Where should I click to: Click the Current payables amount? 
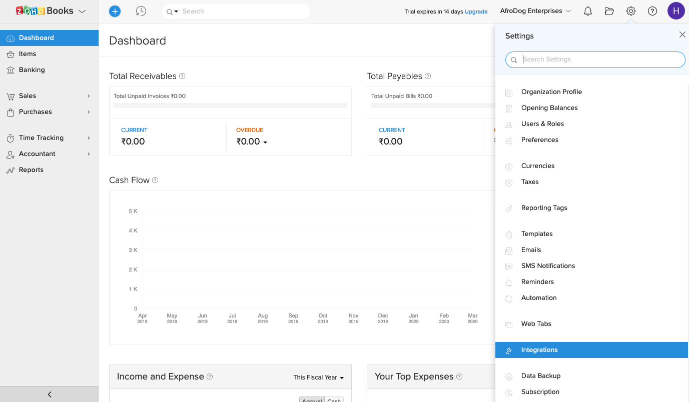tap(391, 141)
